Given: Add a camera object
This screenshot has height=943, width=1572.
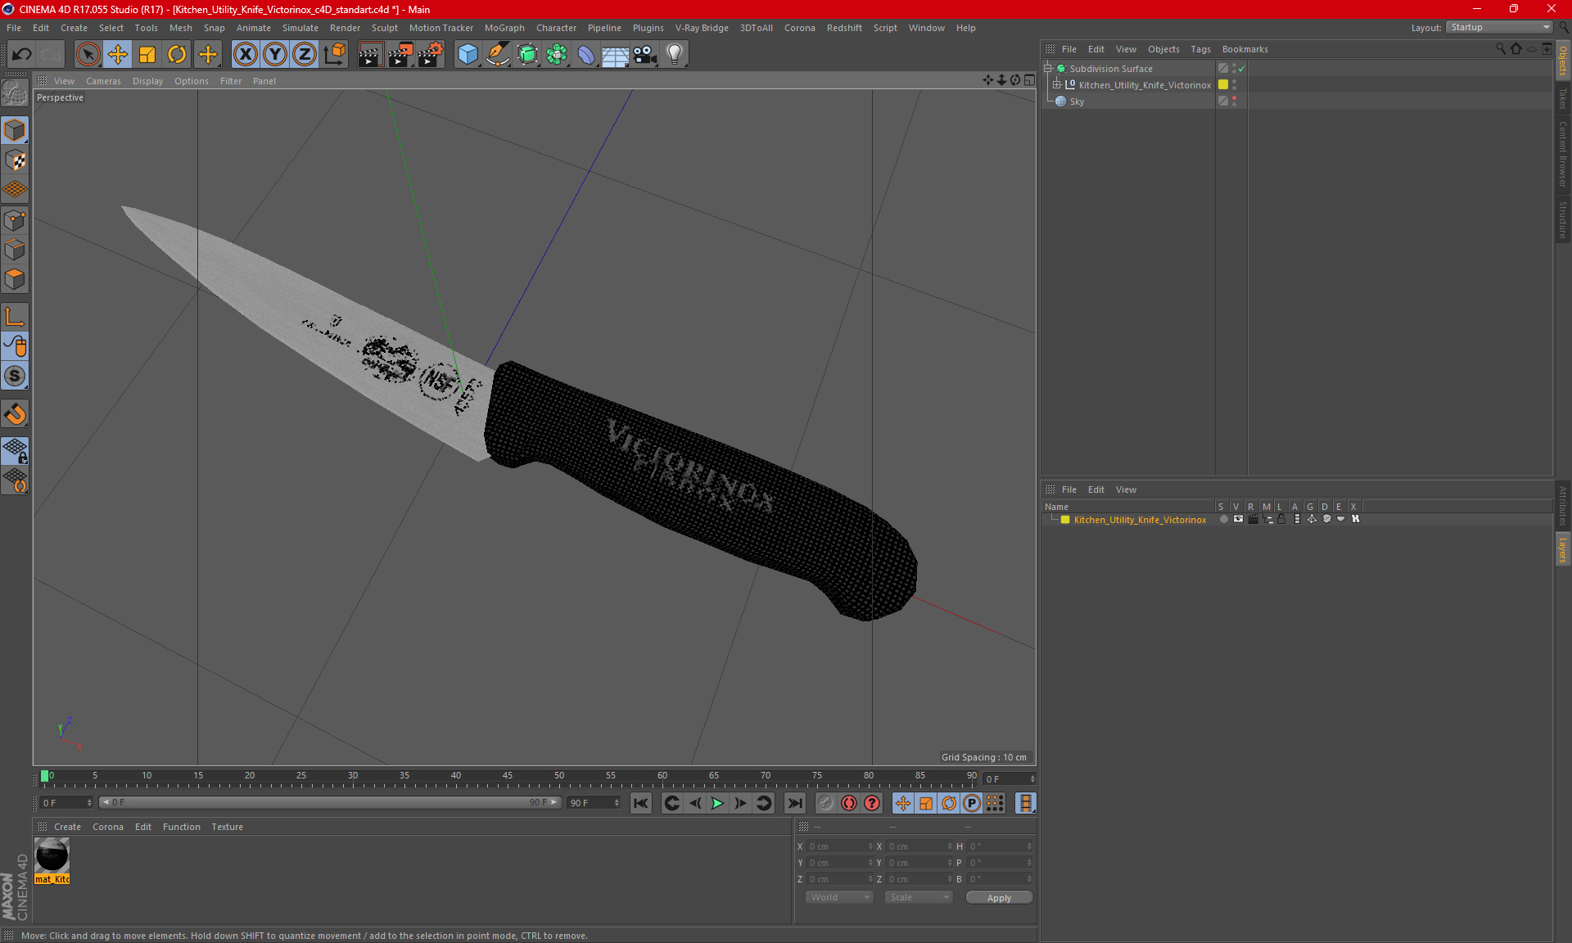Looking at the screenshot, I should pos(645,54).
